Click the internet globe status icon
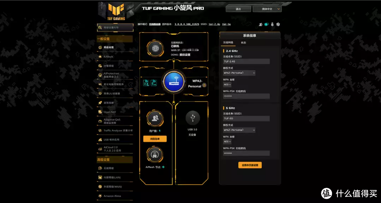This screenshot has width=381, height=203. 155,48
